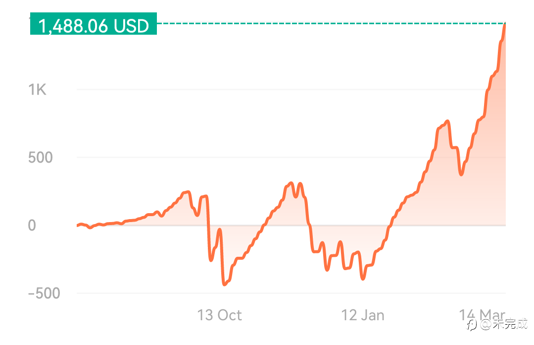Viewport: 534px width, 345px height.
Task: Click the chart line's highest point
Action: 505,24
